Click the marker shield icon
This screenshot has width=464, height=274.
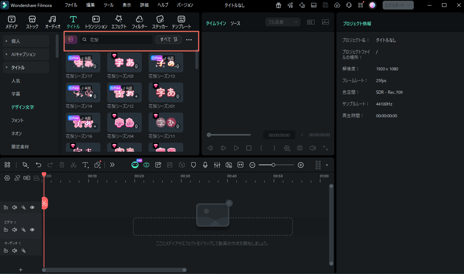click(x=194, y=165)
